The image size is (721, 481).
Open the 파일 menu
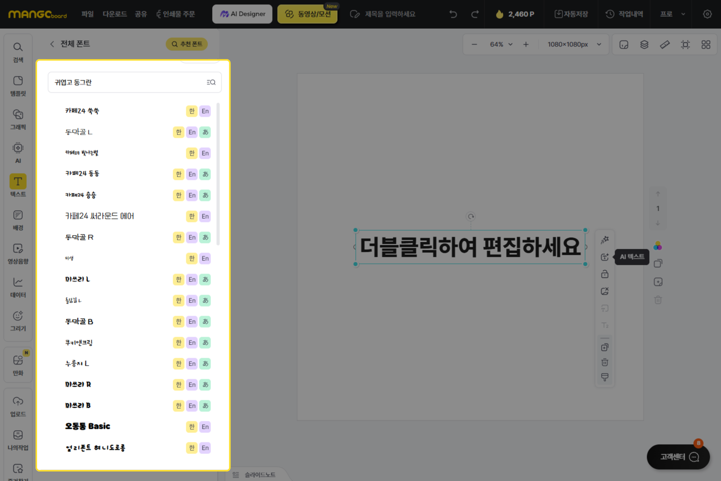88,14
